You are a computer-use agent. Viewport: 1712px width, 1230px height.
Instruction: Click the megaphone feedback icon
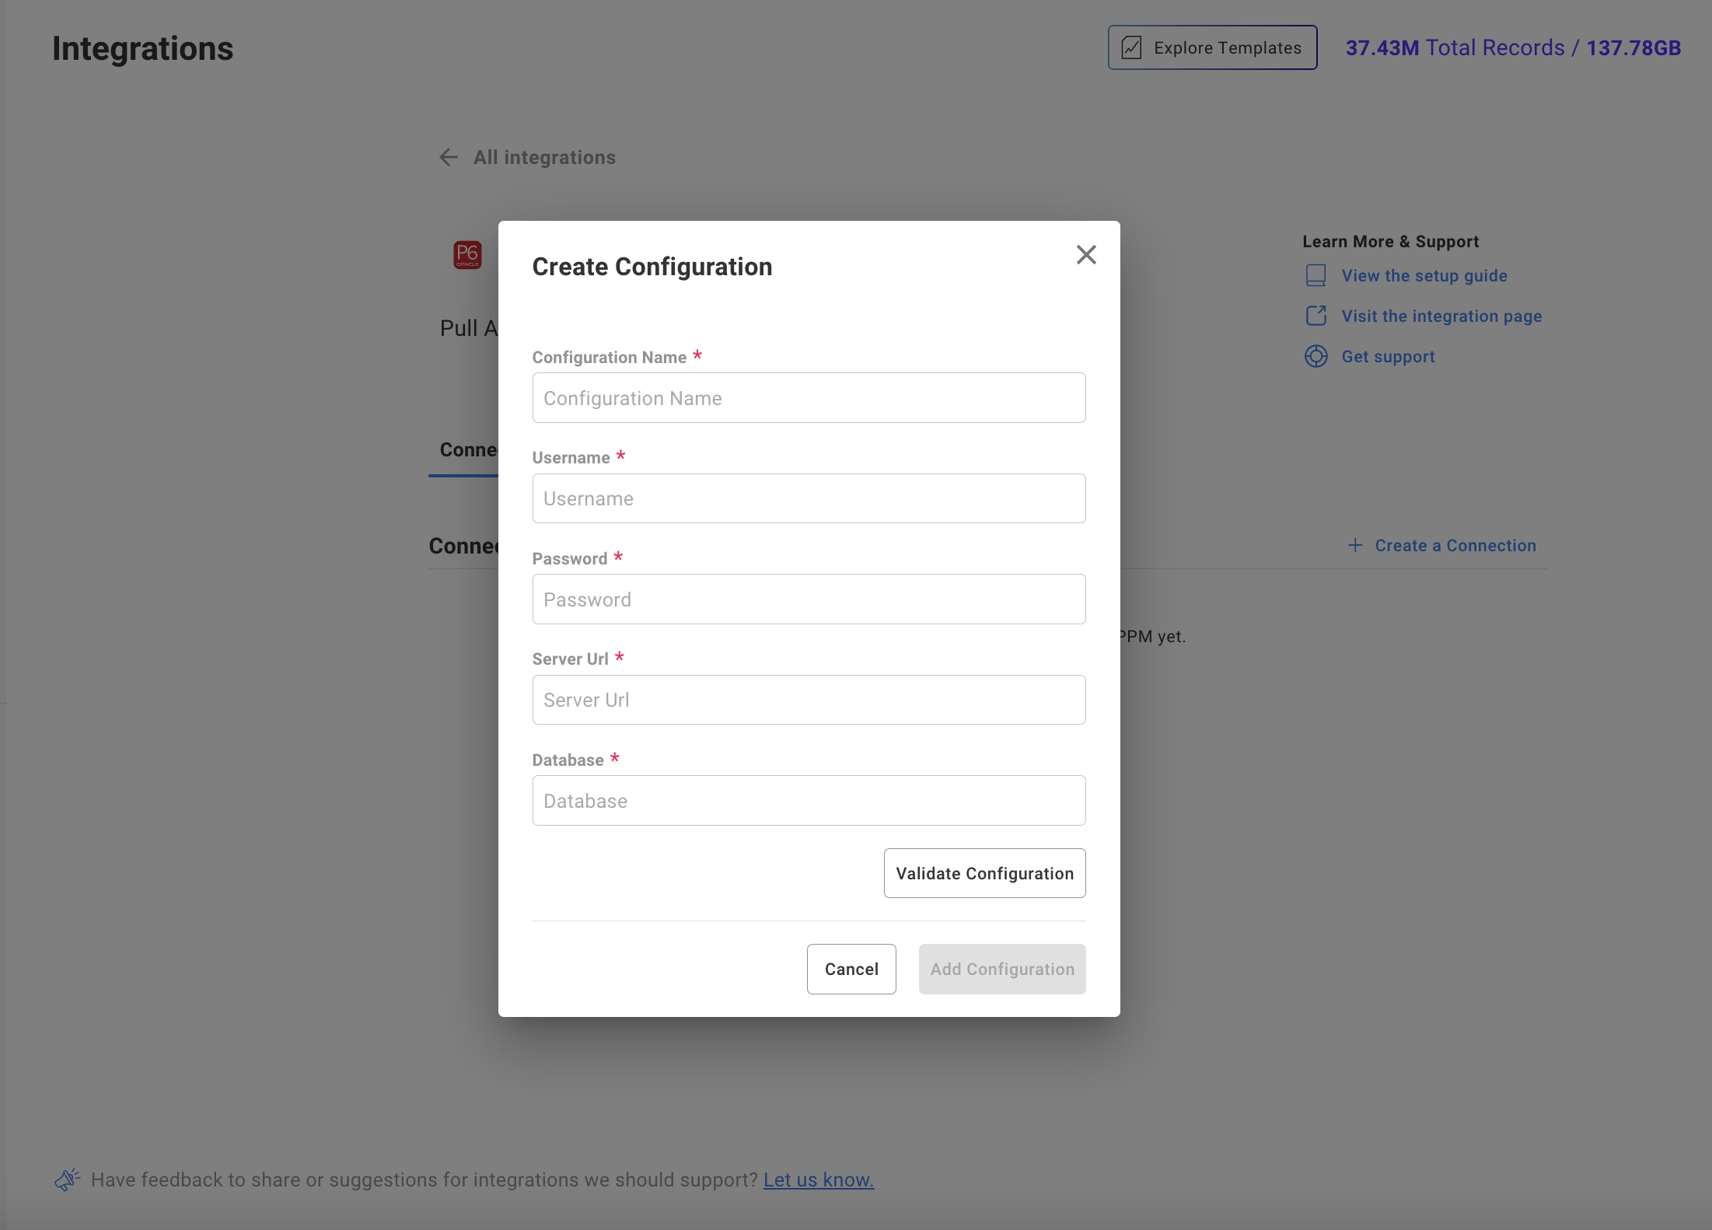coord(68,1179)
